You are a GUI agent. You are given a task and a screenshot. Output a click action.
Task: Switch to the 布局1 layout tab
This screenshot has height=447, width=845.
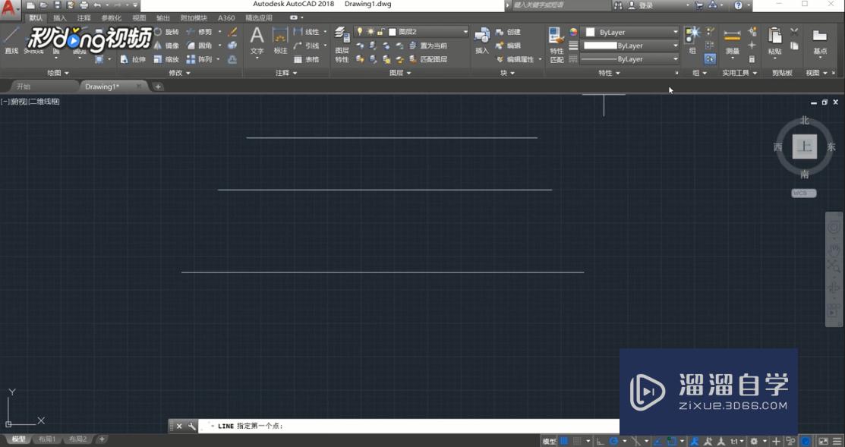46,439
